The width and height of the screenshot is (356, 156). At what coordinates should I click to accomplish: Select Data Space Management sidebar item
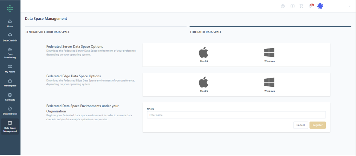click(x=10, y=126)
